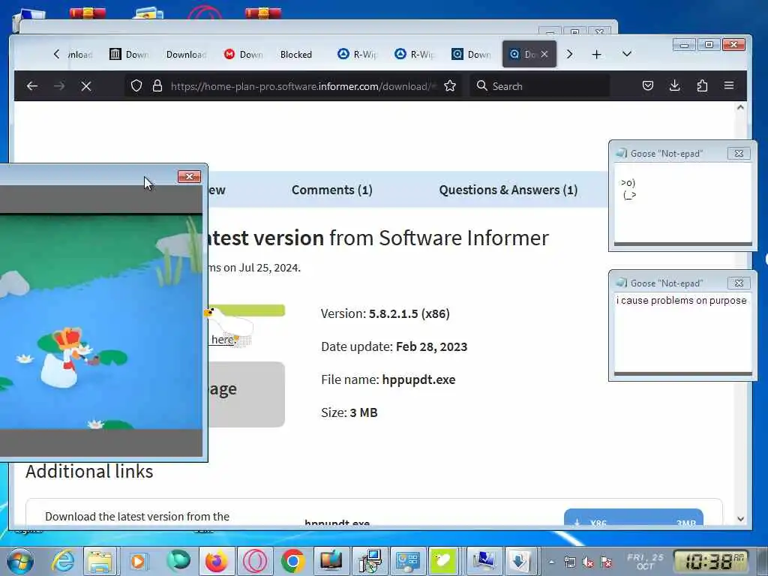Click the blue X86 3MB download button
Image resolution: width=768 pixels, height=576 pixels.
click(x=633, y=518)
